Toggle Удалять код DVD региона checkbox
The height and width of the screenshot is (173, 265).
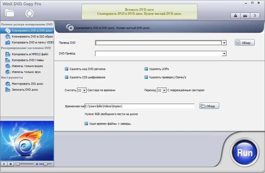(x=67, y=69)
